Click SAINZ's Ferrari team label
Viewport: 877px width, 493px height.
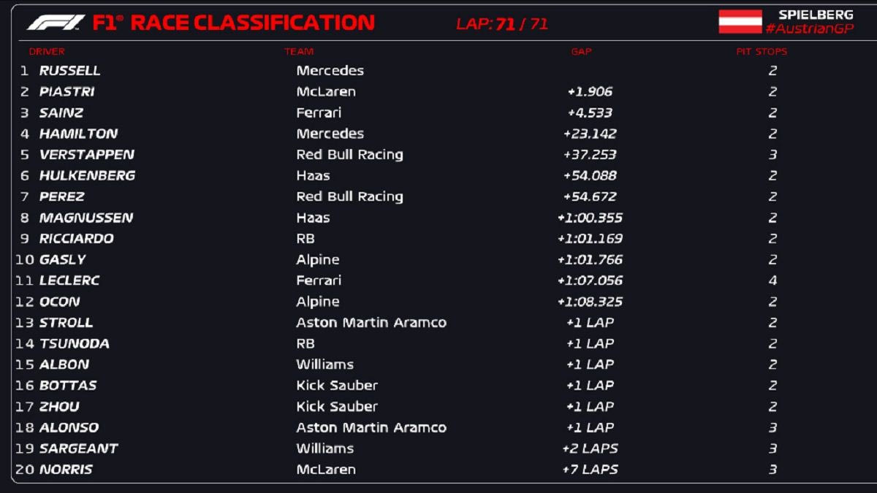tap(319, 113)
